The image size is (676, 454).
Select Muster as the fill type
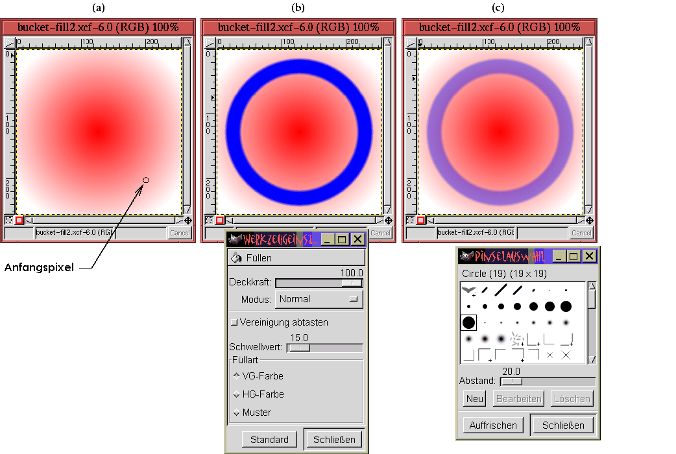pyautogui.click(x=236, y=412)
